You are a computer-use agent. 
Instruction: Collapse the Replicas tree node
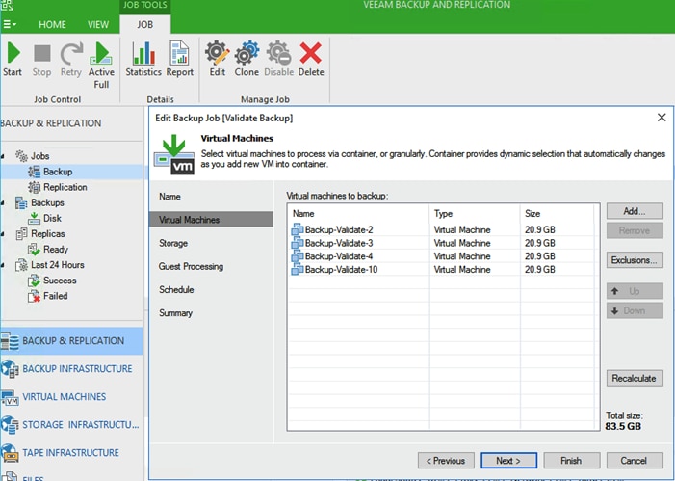[x=3, y=233]
